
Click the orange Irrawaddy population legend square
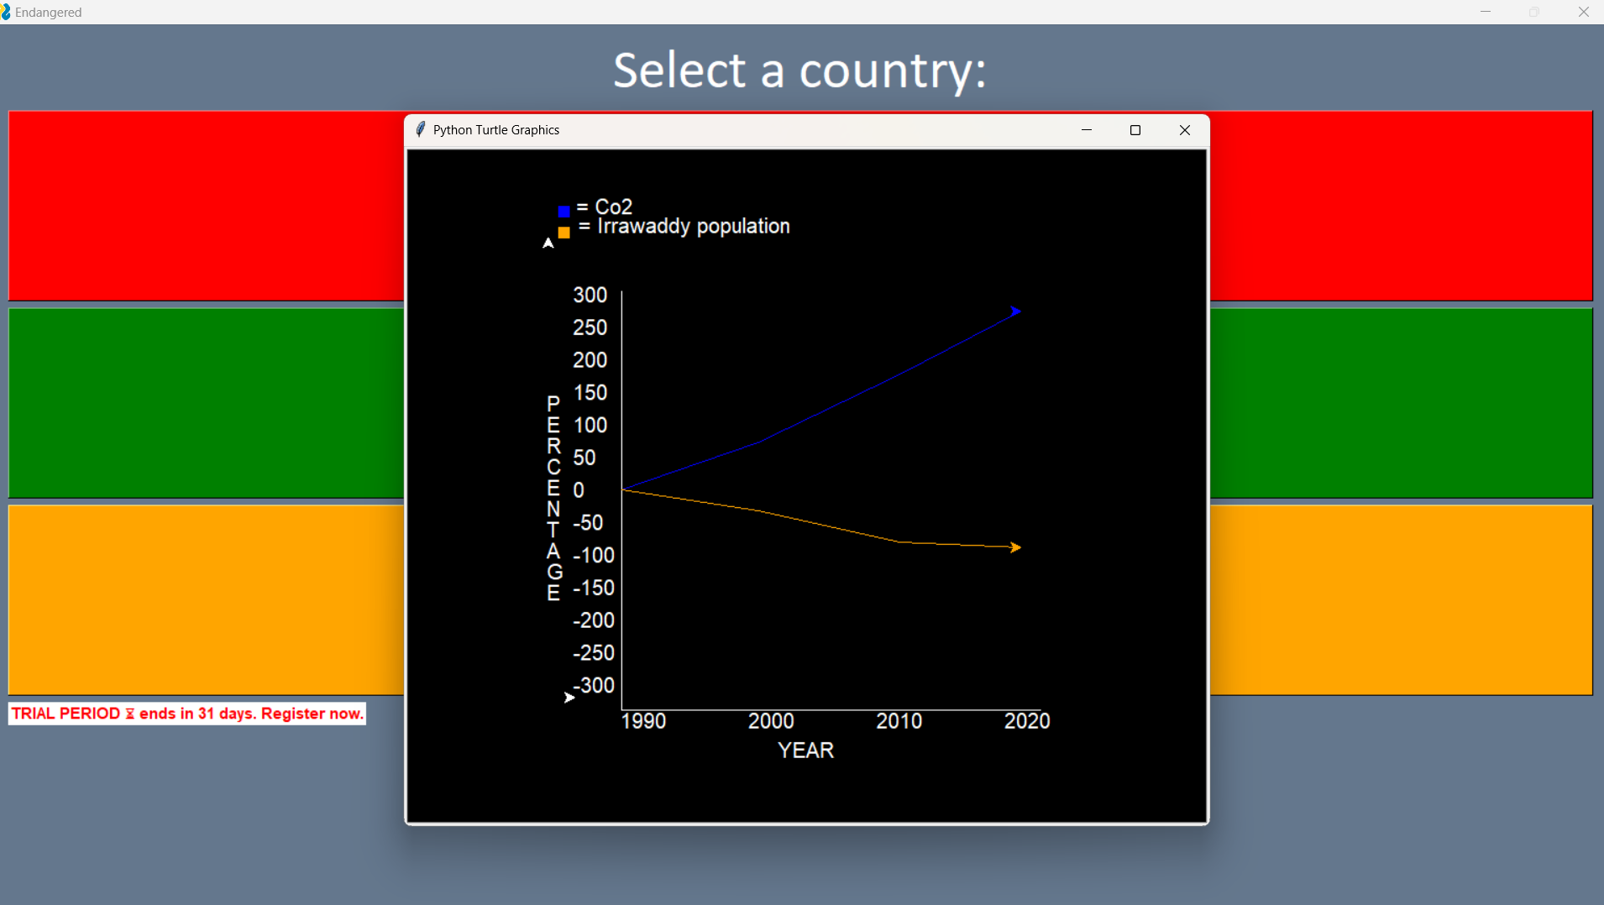563,233
